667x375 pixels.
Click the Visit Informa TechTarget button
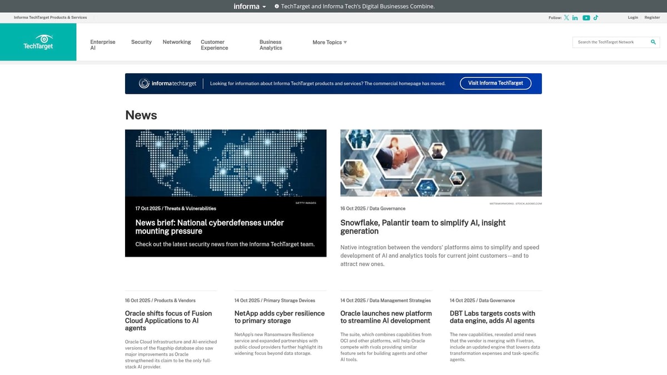click(495, 83)
